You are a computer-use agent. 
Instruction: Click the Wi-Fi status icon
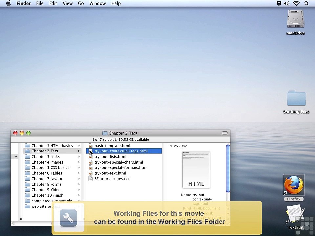(x=296, y=3)
